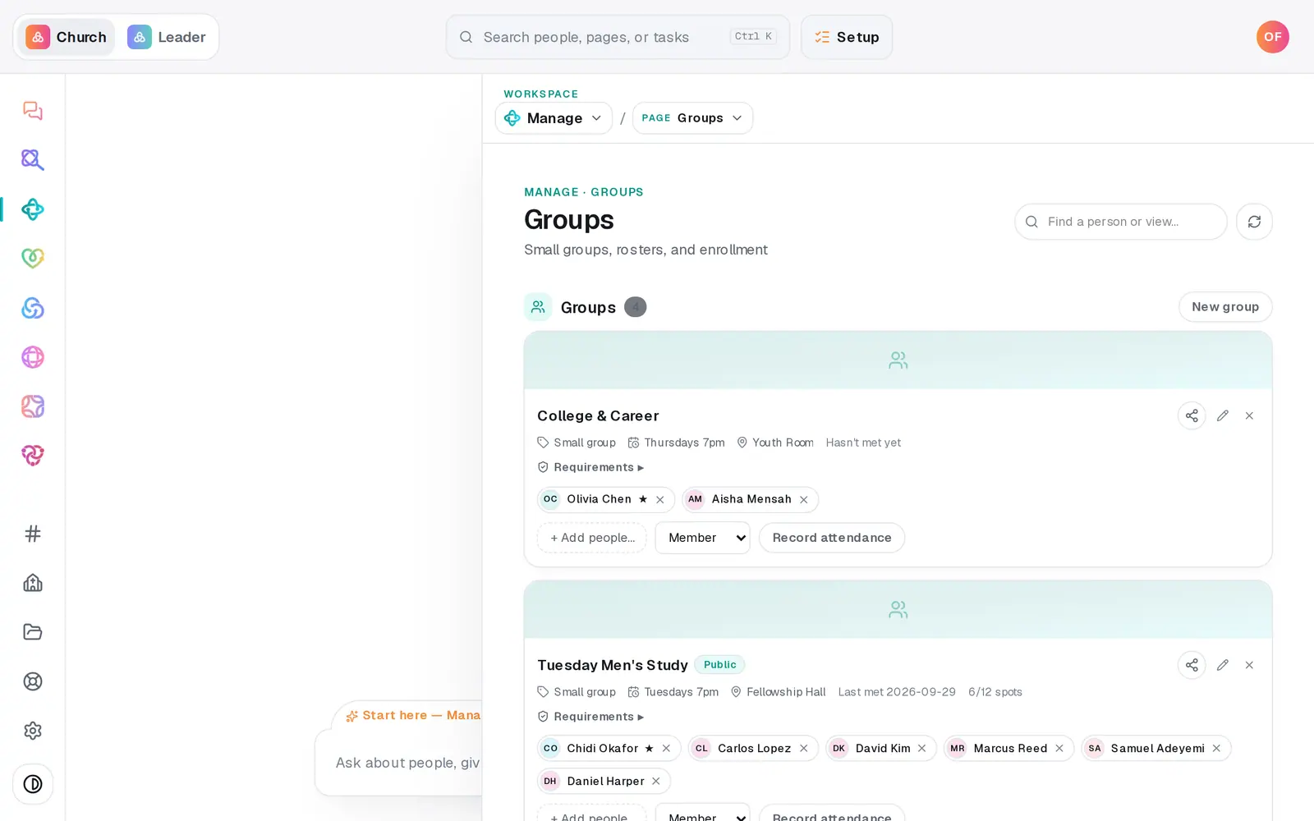1314x821 pixels.
Task: Open the settings gear sidebar icon
Action: 33,731
